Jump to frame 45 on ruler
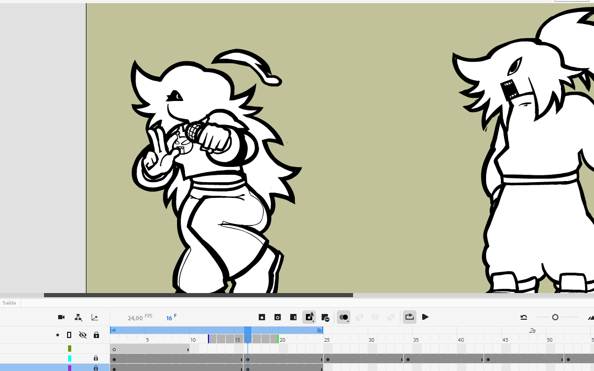The height and width of the screenshot is (371, 594). (x=505, y=340)
